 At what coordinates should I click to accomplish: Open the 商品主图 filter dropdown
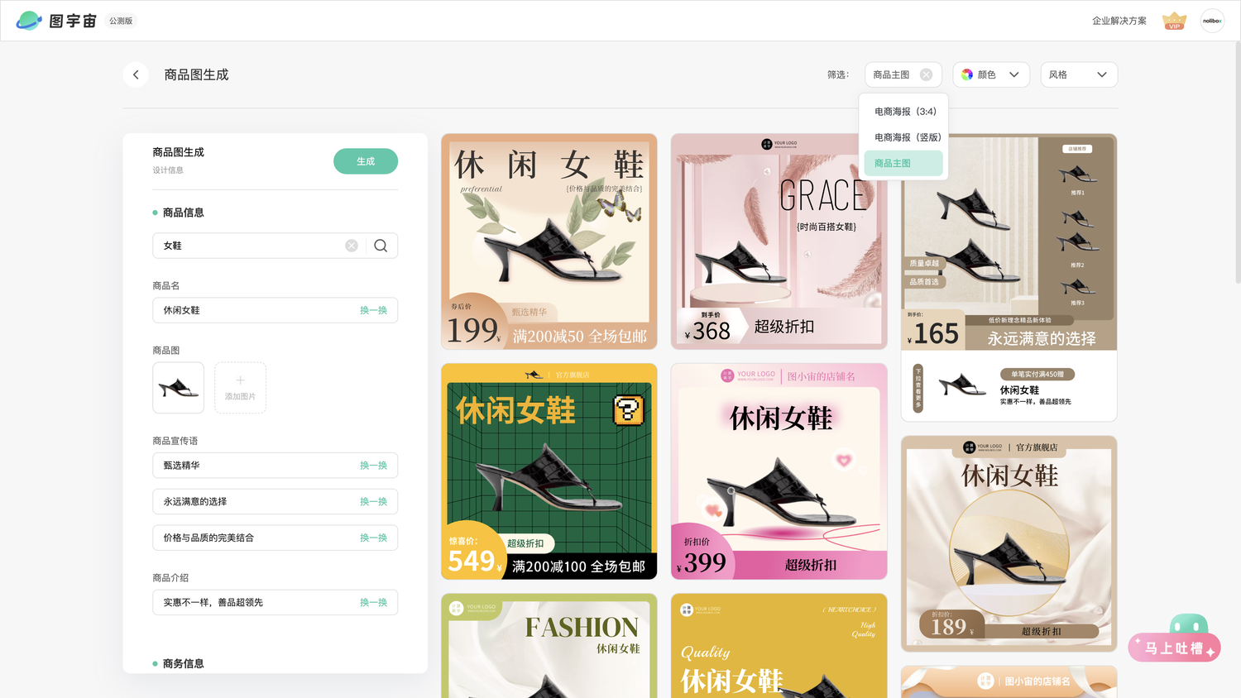coord(903,74)
